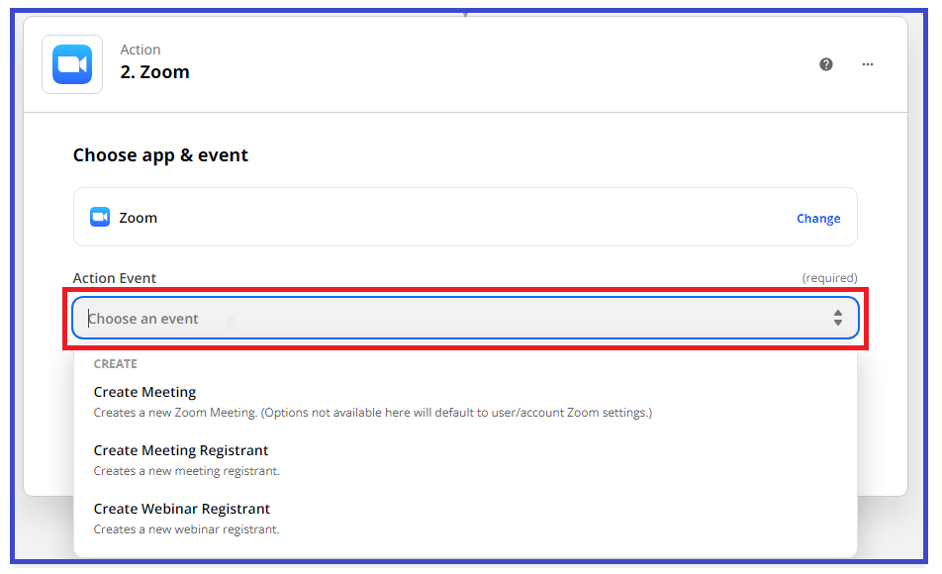Focus the Choose an event input
Viewport: 942px width, 574px height.
465,318
